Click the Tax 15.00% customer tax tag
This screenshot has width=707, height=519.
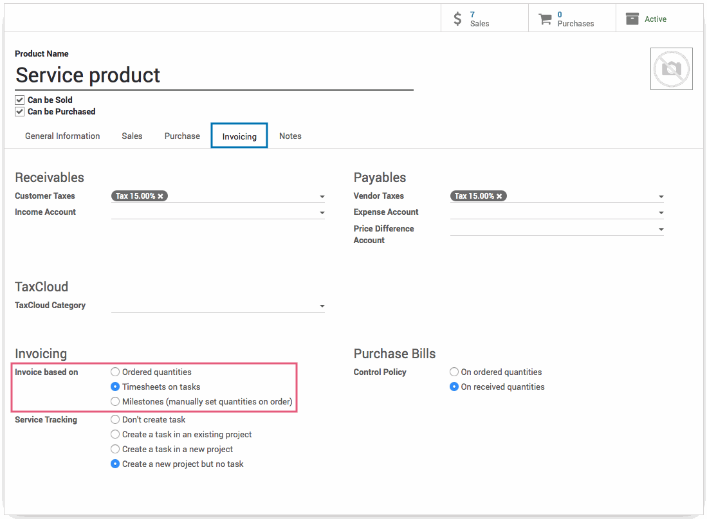point(140,196)
